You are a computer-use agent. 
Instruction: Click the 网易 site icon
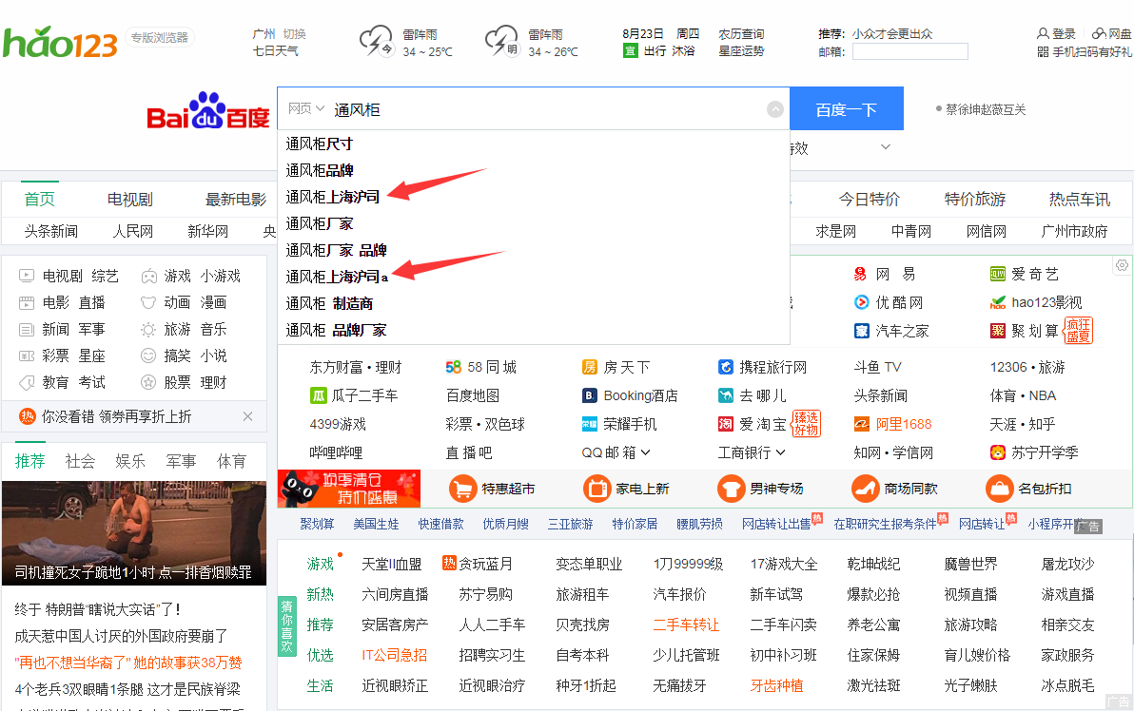pyautogui.click(x=860, y=274)
